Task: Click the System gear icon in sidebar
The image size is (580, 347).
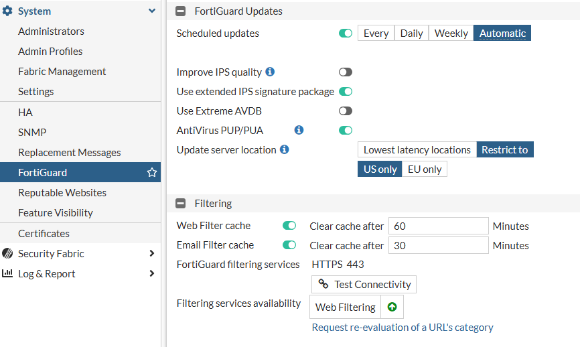Action: click(8, 11)
